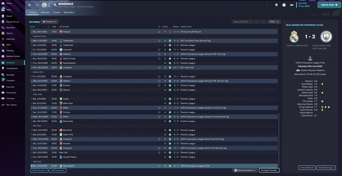Image resolution: width=342 pixels, height=176 pixels.
Task: Open the Medical Centre
Action: (13, 56)
